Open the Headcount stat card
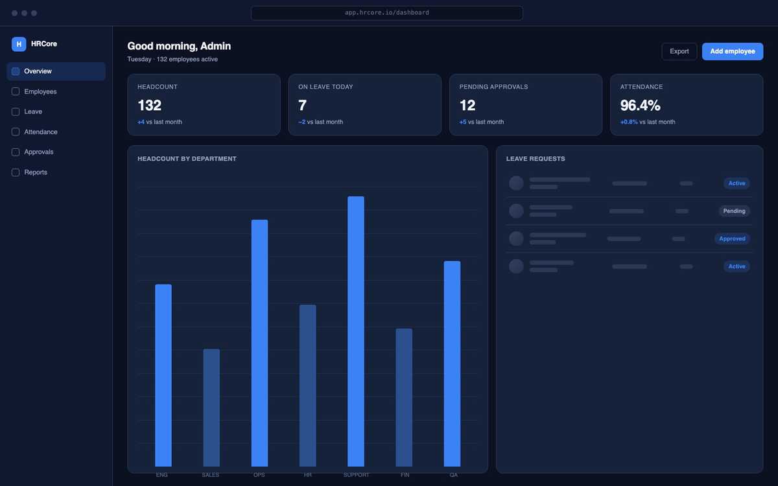778x486 pixels. (204, 104)
